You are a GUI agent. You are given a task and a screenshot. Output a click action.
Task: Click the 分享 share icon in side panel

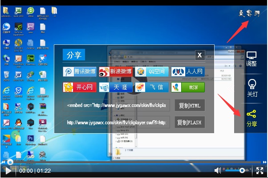252,118
